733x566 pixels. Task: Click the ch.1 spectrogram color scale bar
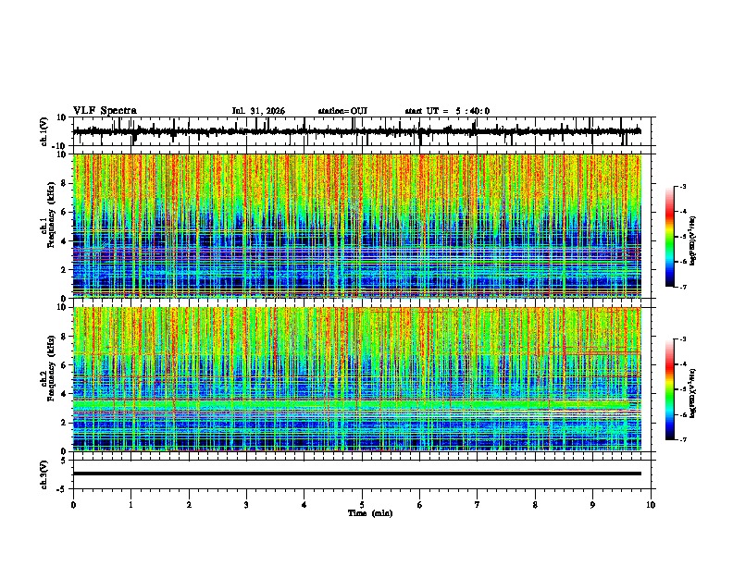point(670,237)
